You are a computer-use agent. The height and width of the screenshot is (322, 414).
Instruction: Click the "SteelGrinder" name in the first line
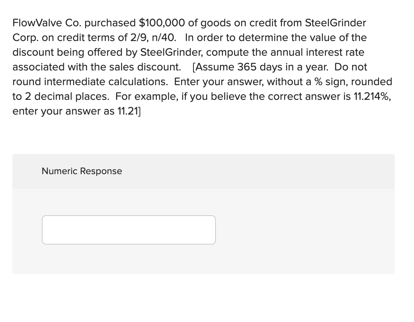[x=335, y=23]
